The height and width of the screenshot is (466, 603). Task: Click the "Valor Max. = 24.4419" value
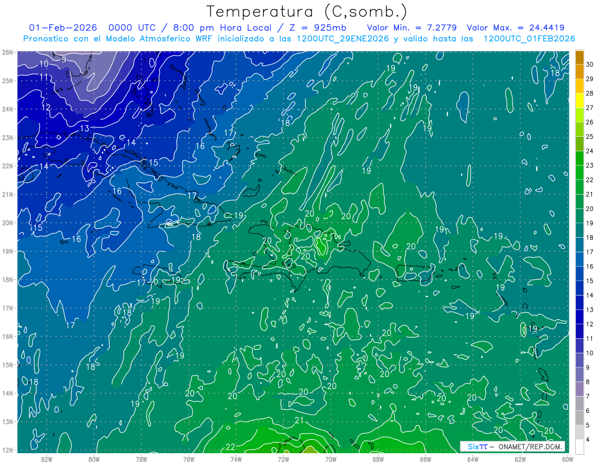click(515, 28)
